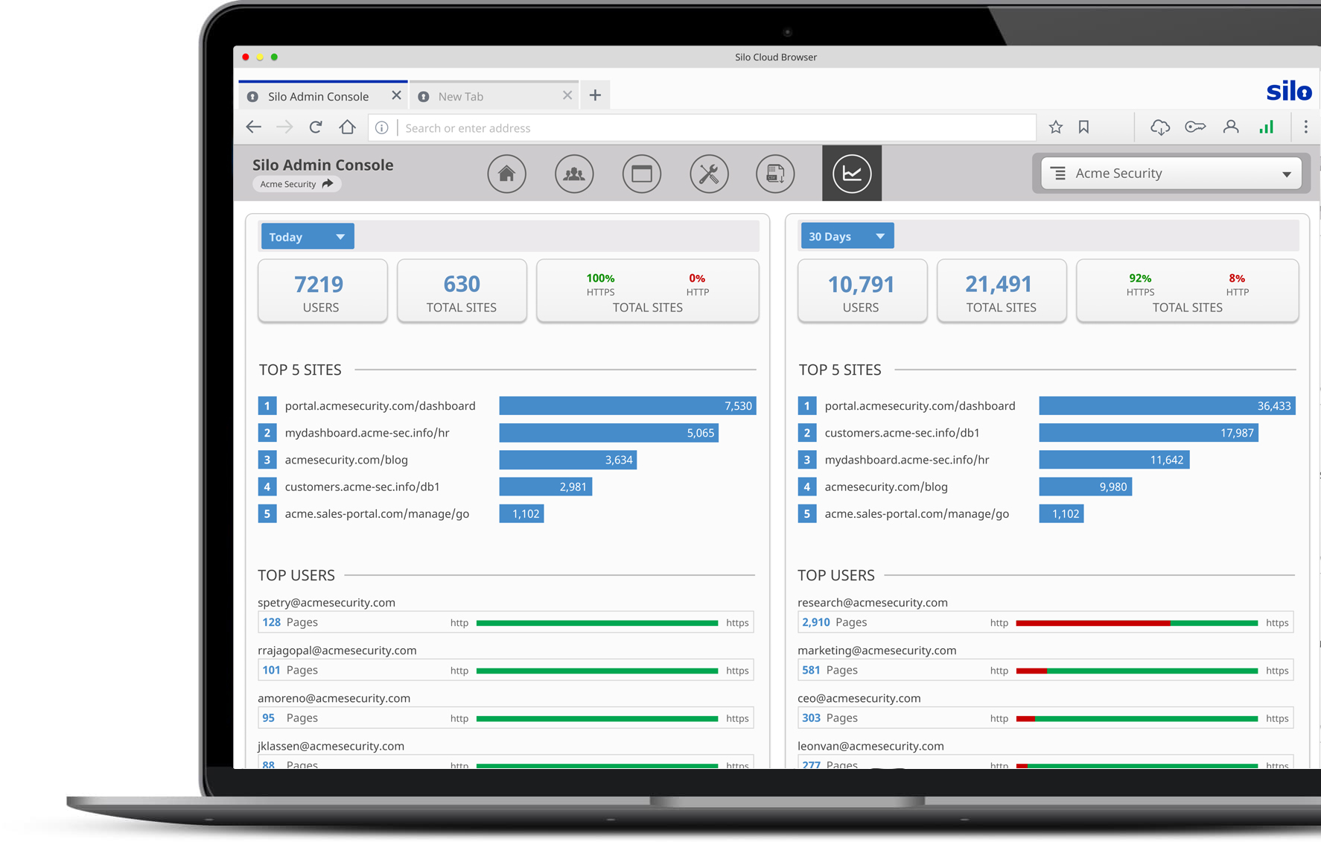
Task: Open the tools wrench settings icon
Action: click(709, 174)
